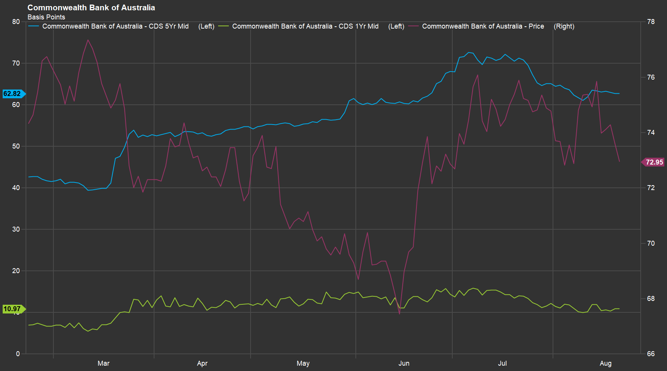
Task: Click the 70 tick on the basis points axis
Action: pos(16,63)
